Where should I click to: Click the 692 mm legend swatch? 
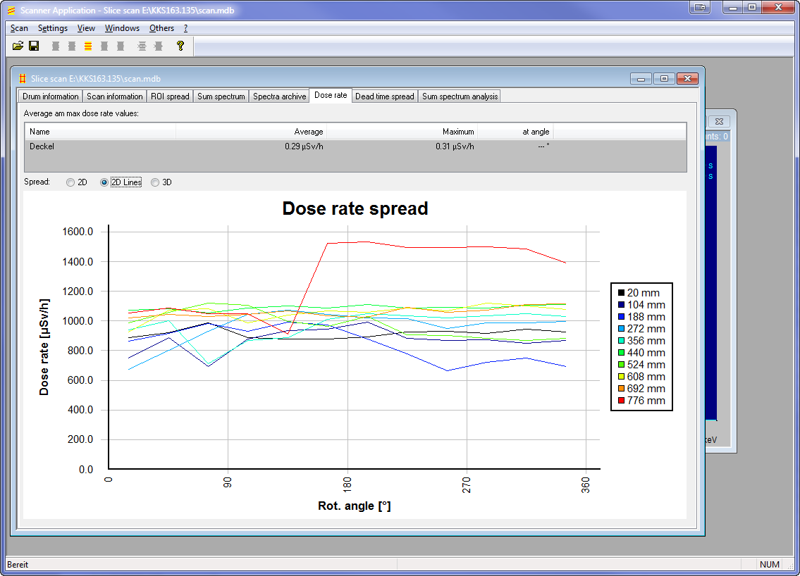621,389
